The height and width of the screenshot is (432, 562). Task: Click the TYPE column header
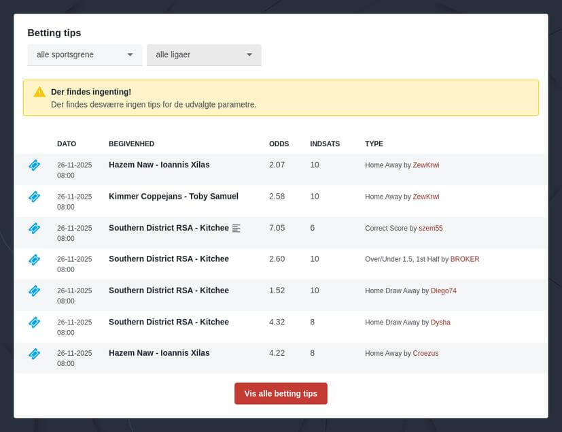[374, 144]
